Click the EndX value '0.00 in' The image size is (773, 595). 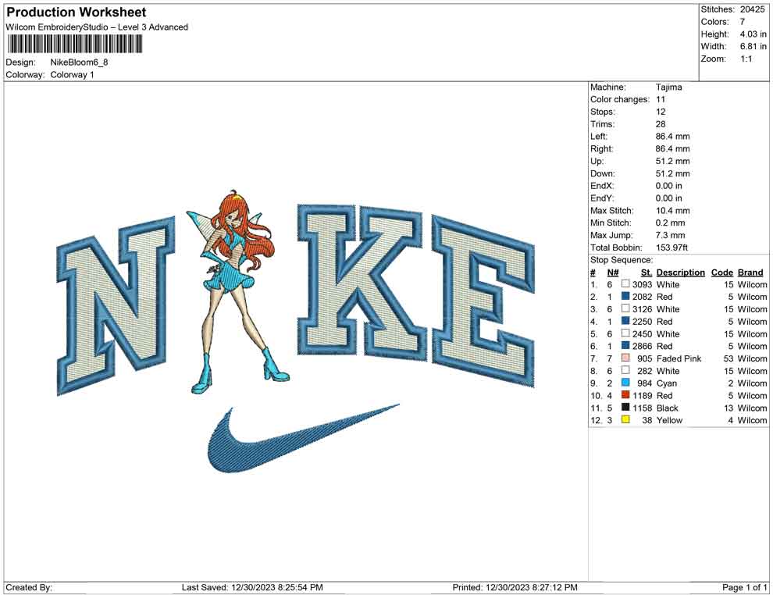pos(669,186)
